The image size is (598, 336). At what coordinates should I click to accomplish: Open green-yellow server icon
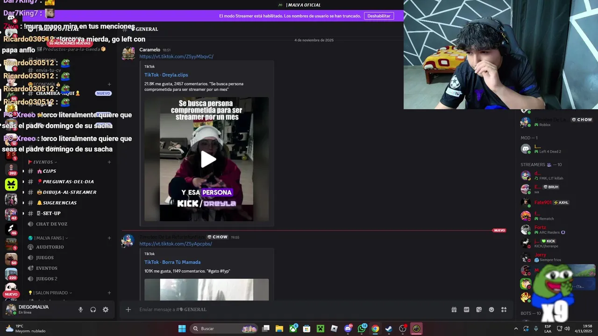click(11, 184)
